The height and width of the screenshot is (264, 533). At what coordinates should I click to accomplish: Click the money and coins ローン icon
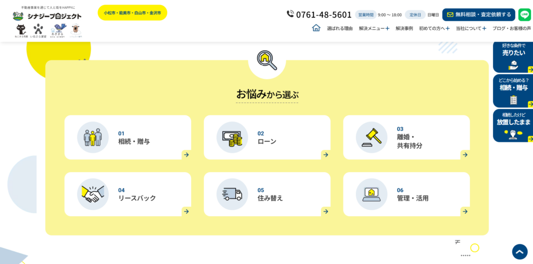point(232,137)
